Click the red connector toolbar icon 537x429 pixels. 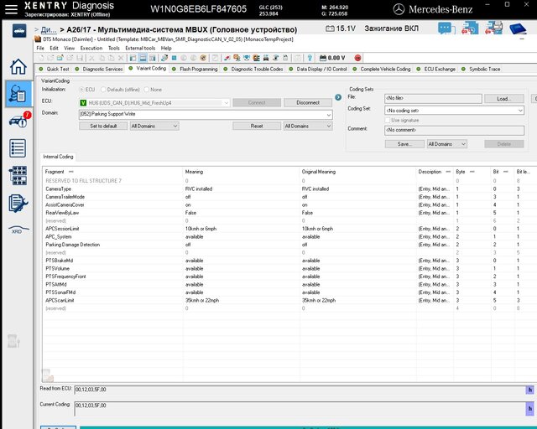227,58
